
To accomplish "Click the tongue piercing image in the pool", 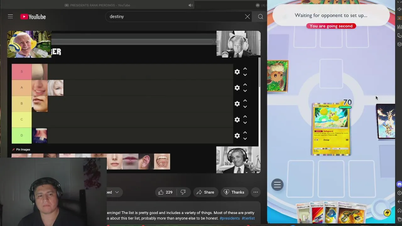I will coord(162,162).
